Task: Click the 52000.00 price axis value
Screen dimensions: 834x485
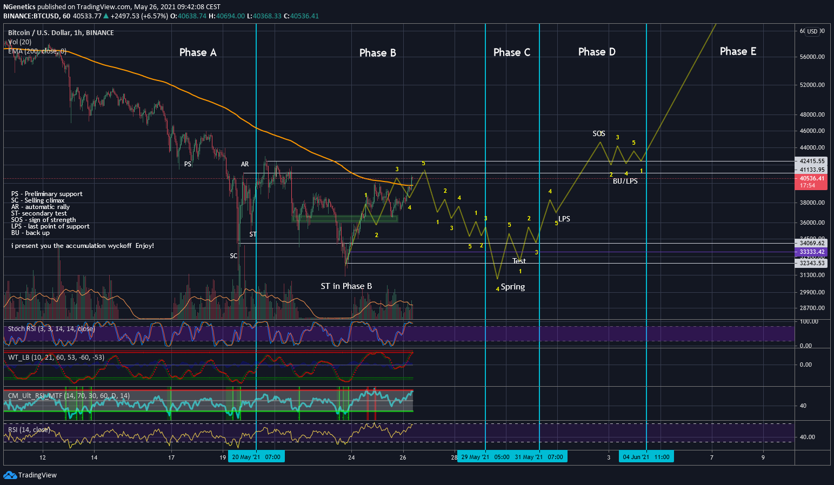Action: coord(812,85)
